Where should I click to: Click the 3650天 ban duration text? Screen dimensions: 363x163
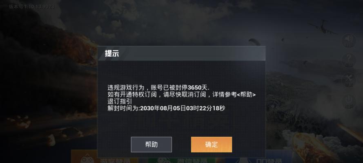198,88
